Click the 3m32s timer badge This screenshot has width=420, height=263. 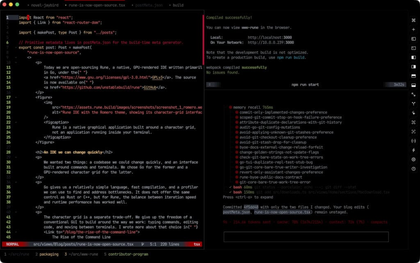(399, 85)
